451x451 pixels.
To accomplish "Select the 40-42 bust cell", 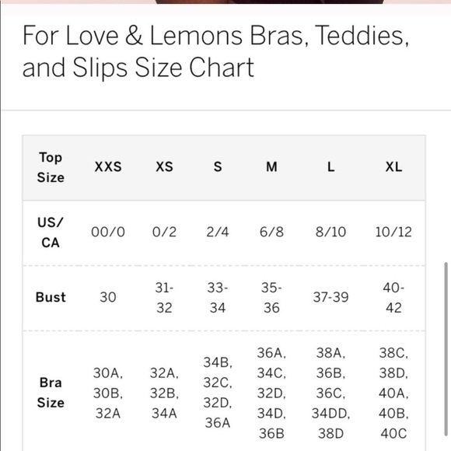I will (x=393, y=298).
